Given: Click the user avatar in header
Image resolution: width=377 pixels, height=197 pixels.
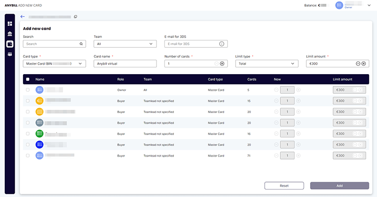Looking at the screenshot, I should pyautogui.click(x=339, y=5).
